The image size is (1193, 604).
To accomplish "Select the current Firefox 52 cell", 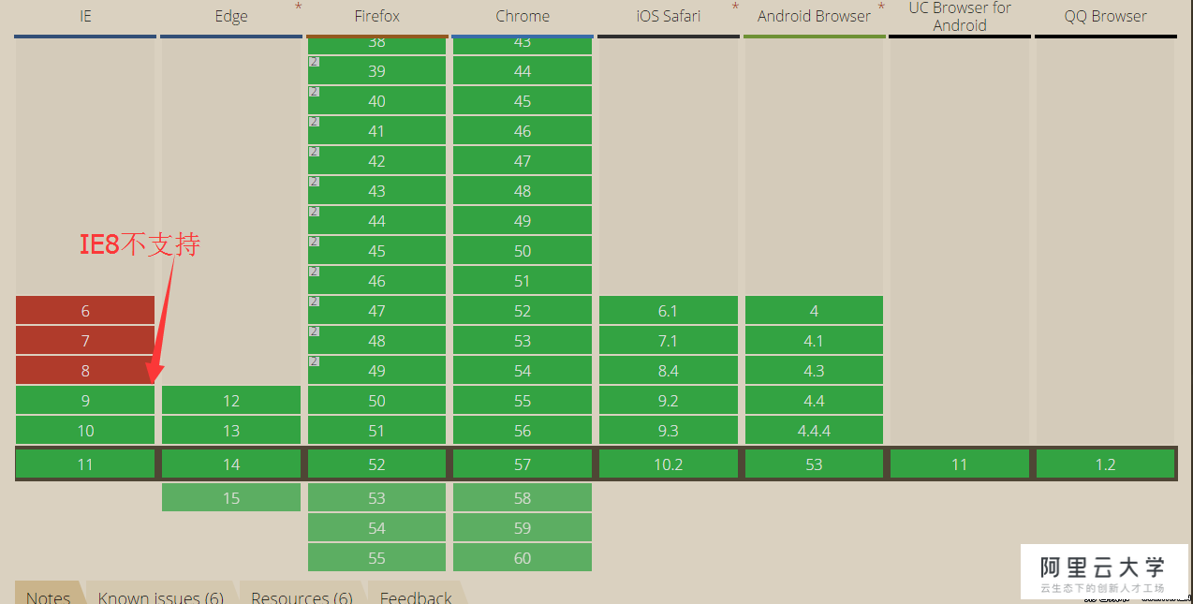I will [x=376, y=464].
